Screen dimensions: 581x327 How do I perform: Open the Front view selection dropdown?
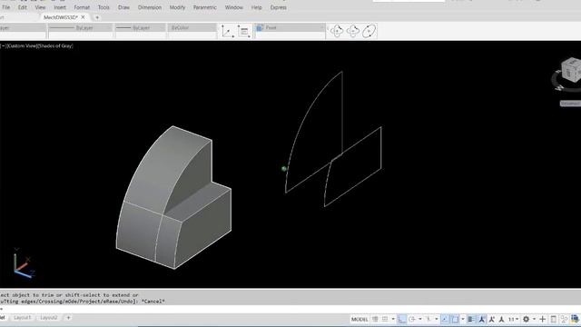pyautogui.click(x=290, y=28)
